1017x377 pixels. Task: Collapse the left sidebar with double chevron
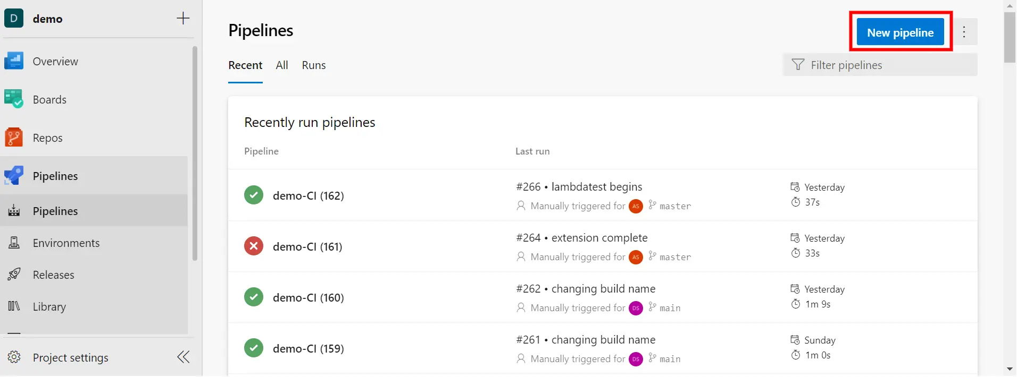[183, 357]
